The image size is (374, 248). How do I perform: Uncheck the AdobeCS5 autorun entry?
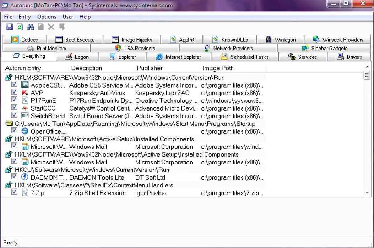coord(14,84)
